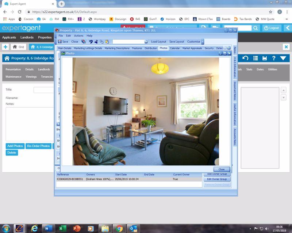
Task: Open Internet Explorer from the taskbar
Action: click(x=34, y=228)
